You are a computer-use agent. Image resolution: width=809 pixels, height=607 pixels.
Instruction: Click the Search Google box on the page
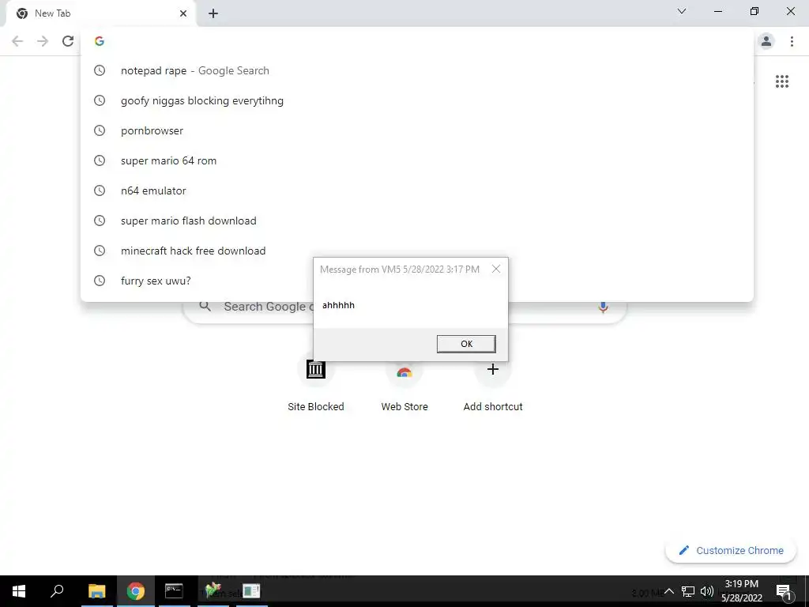point(404,307)
